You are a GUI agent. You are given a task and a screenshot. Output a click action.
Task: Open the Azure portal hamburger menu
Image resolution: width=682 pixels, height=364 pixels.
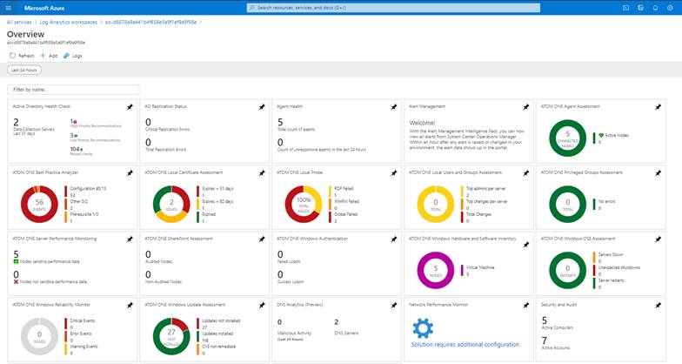pos(9,8)
